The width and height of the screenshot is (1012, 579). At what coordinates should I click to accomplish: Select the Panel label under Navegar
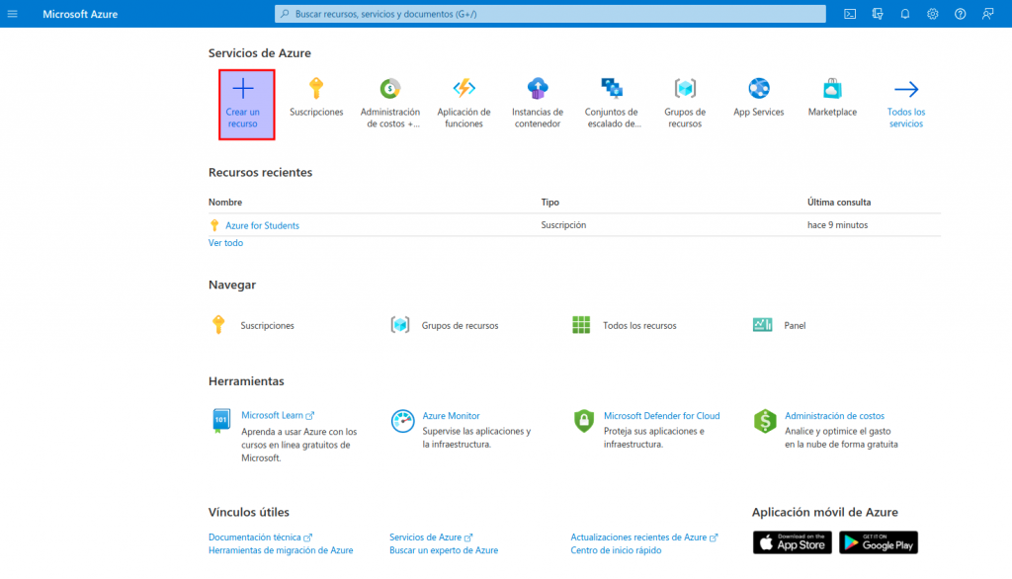795,325
